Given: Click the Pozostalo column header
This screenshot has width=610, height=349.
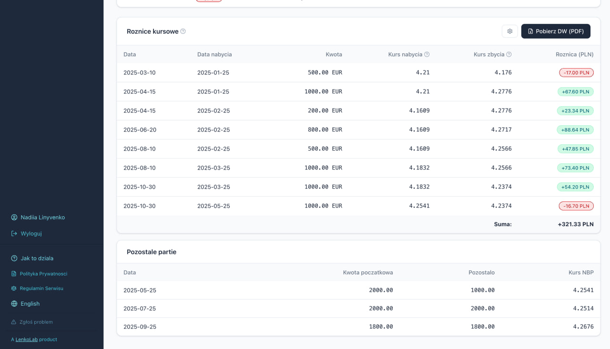Looking at the screenshot, I should coord(481,273).
